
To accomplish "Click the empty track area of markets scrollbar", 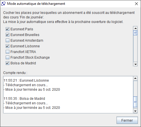I will click(135, 49).
